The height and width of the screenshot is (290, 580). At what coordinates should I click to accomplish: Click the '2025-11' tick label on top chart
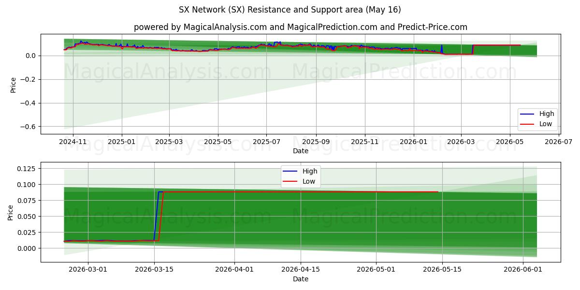364,142
